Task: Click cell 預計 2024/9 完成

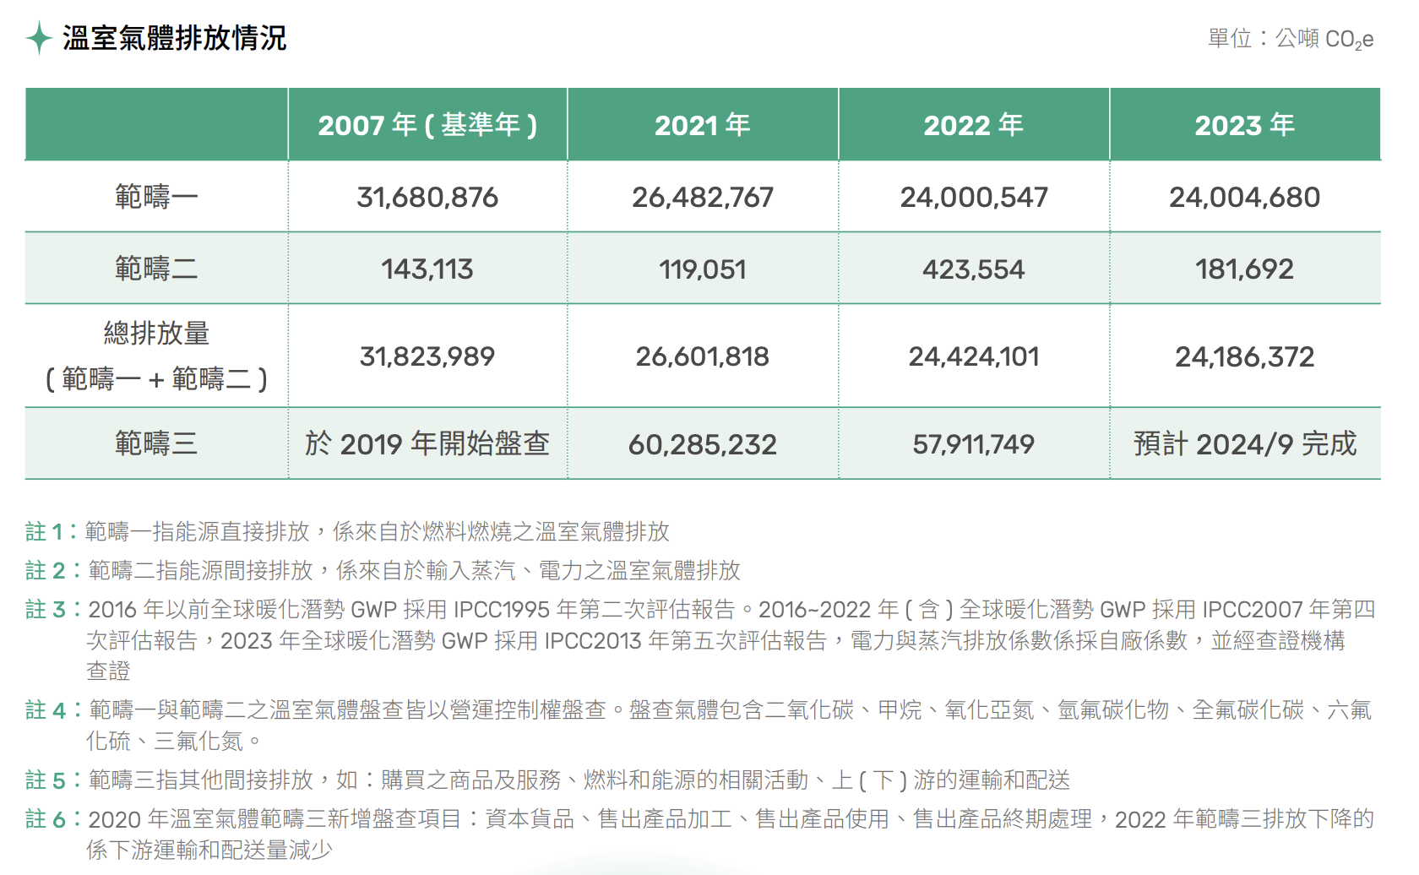Action: click(x=1245, y=443)
